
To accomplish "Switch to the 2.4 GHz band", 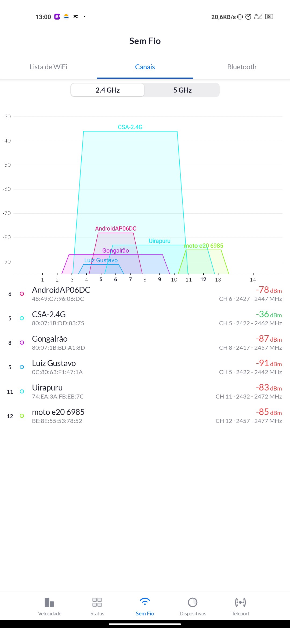I will click(108, 90).
